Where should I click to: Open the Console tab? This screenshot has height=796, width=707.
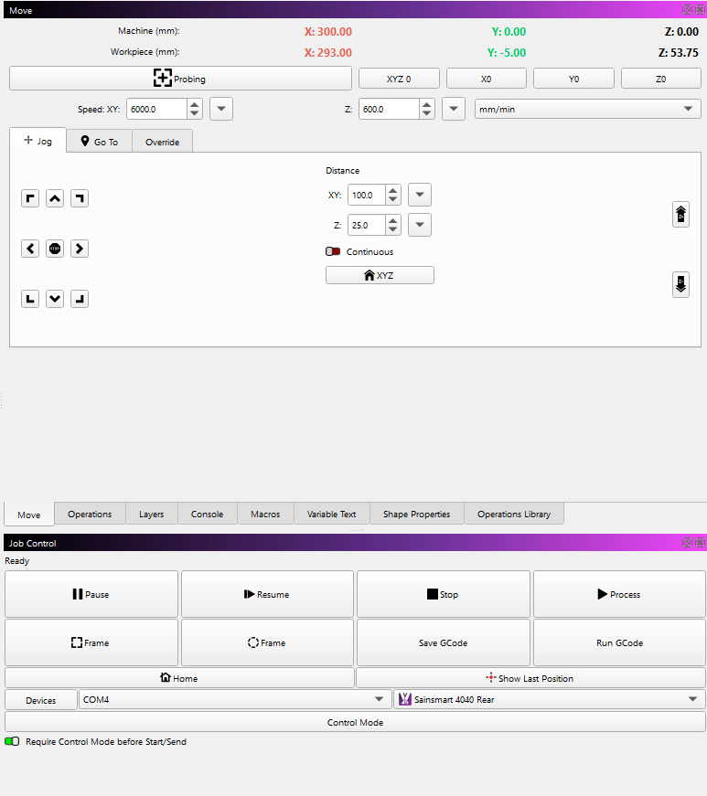pos(207,514)
